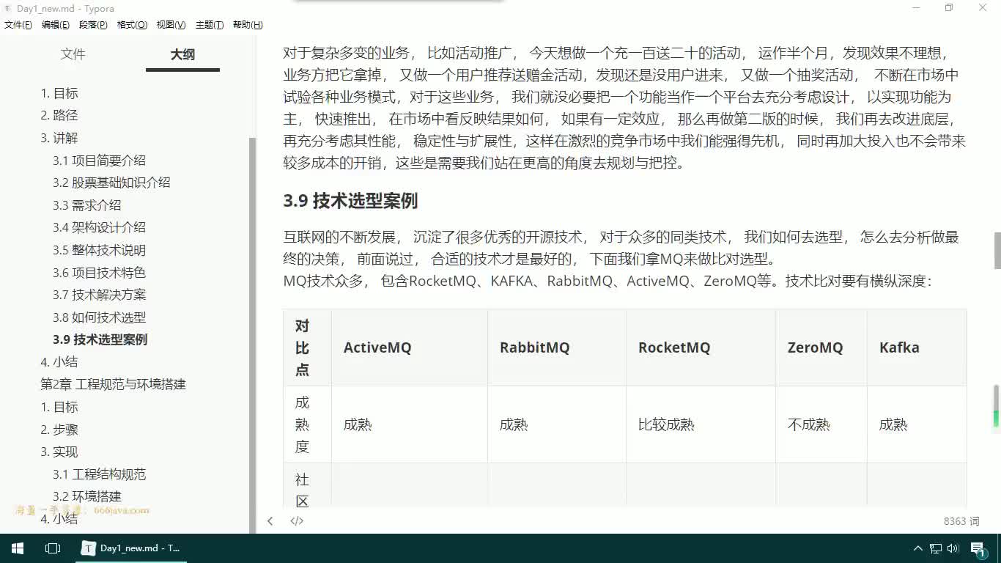Click the RabbitMQ table header cell

[557, 347]
